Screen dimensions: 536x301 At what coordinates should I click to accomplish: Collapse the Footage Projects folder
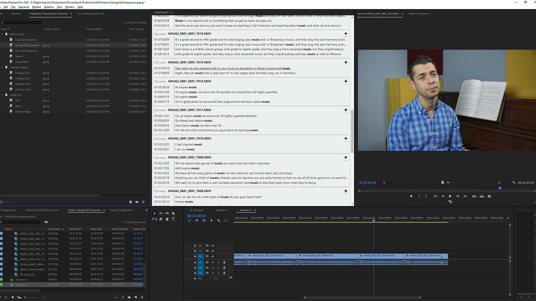(3, 67)
